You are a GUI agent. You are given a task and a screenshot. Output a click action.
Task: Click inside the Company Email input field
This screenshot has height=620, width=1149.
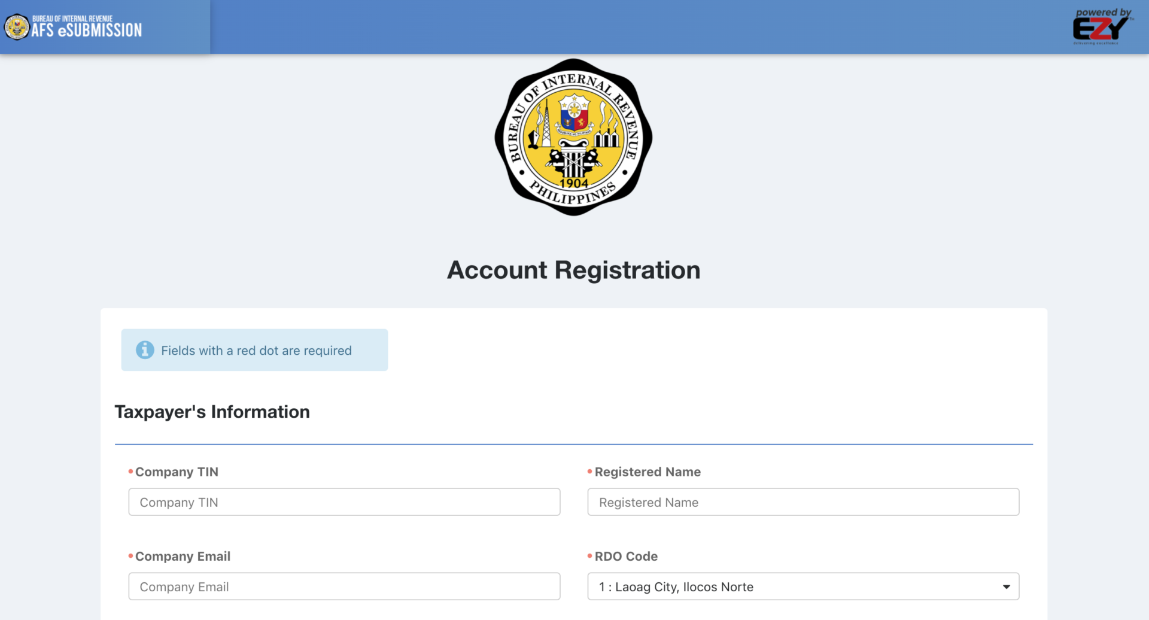pos(344,586)
